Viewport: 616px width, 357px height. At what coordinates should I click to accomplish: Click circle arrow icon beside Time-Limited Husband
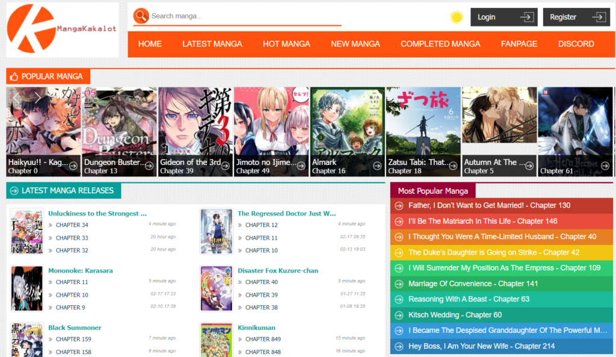point(399,237)
